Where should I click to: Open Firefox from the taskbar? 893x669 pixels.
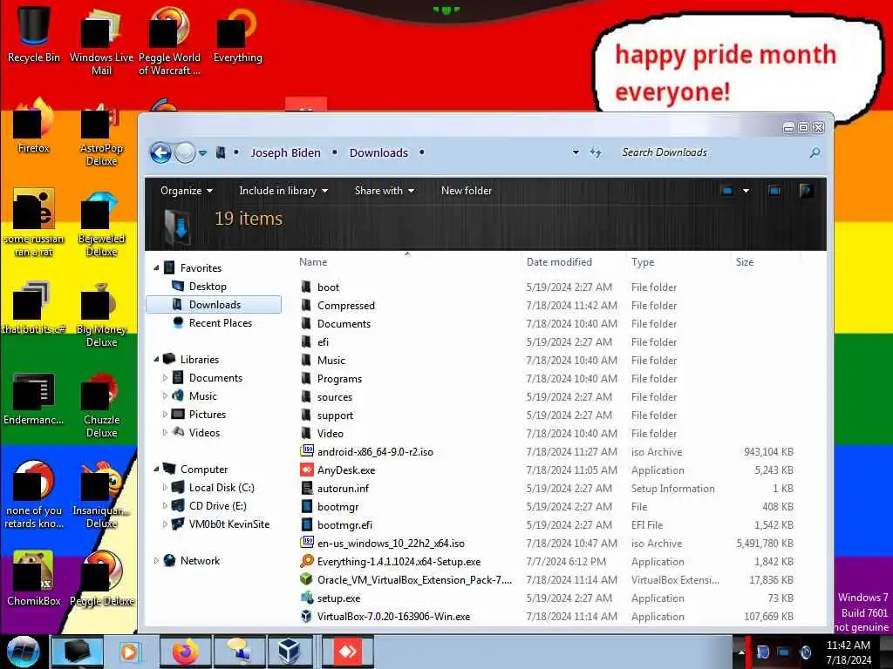(x=185, y=652)
